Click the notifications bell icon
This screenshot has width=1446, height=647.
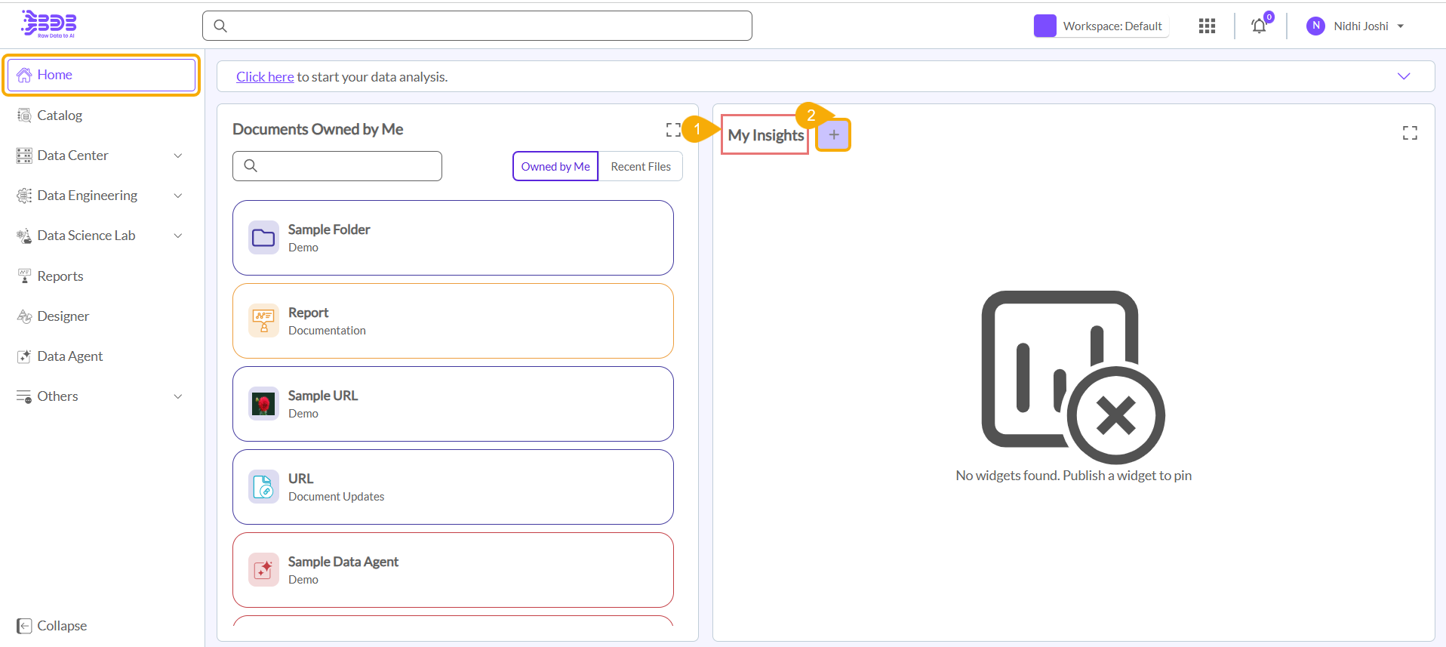pyautogui.click(x=1259, y=26)
